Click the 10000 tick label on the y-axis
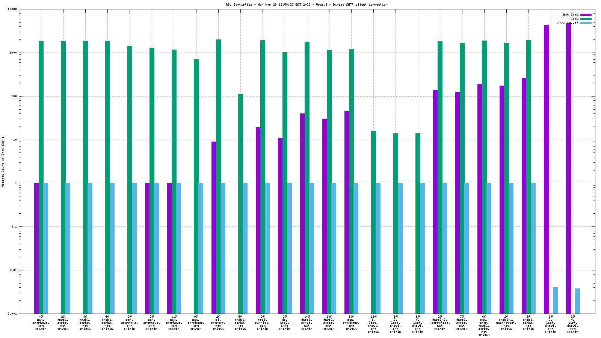The image size is (601, 338). [x=12, y=9]
